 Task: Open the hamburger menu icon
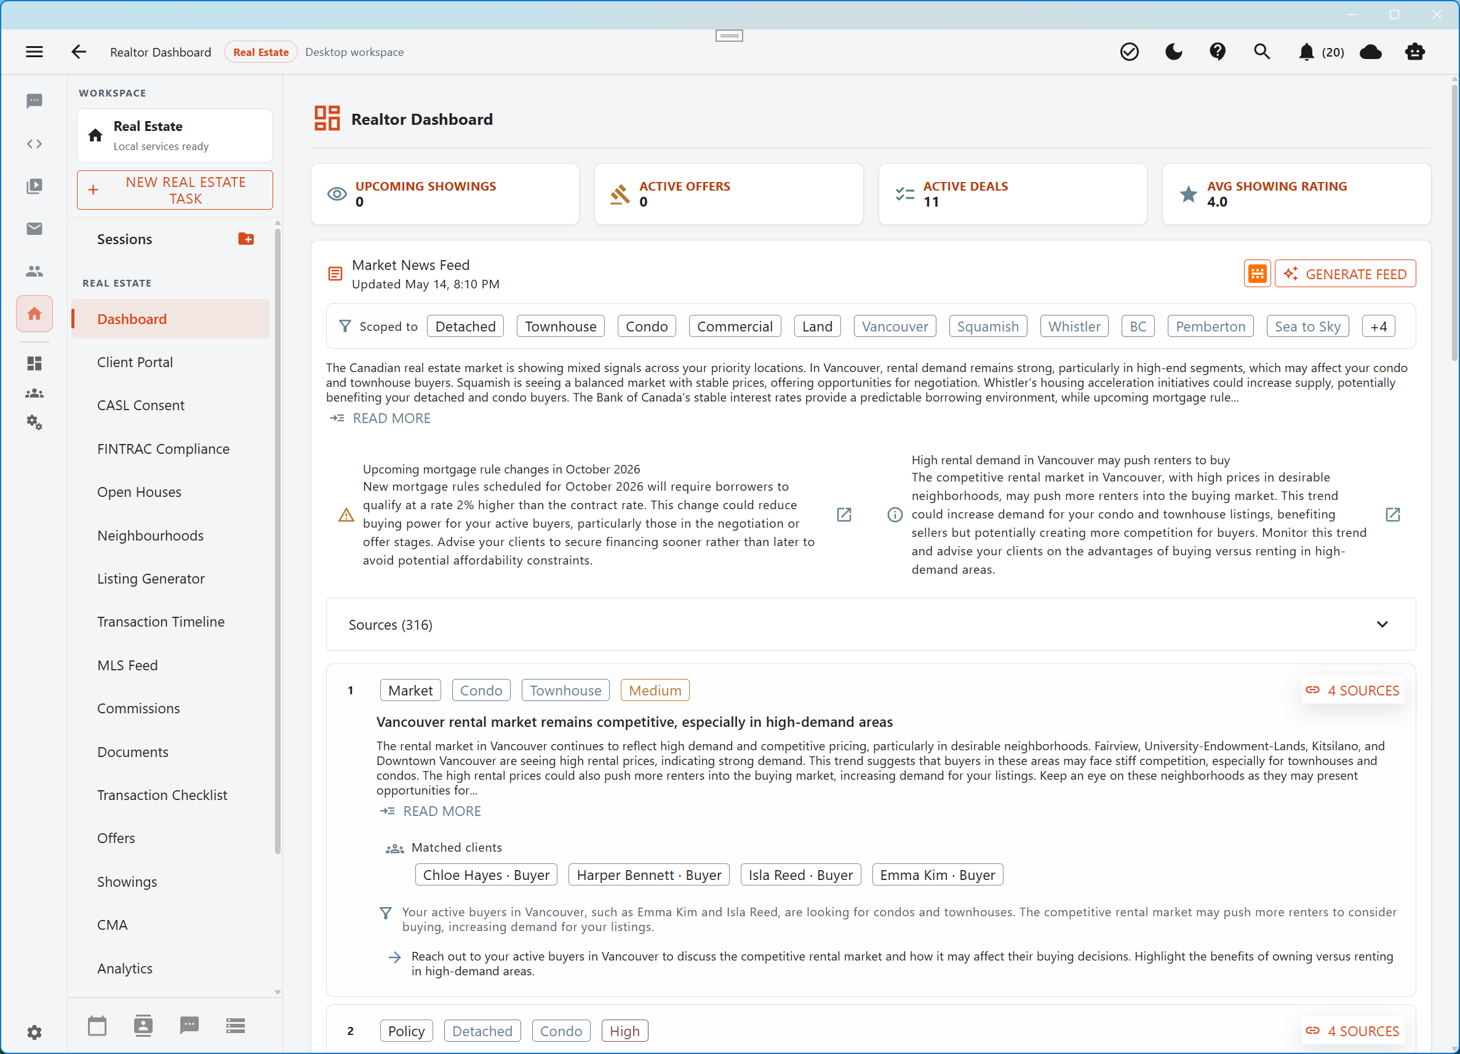[x=34, y=52]
